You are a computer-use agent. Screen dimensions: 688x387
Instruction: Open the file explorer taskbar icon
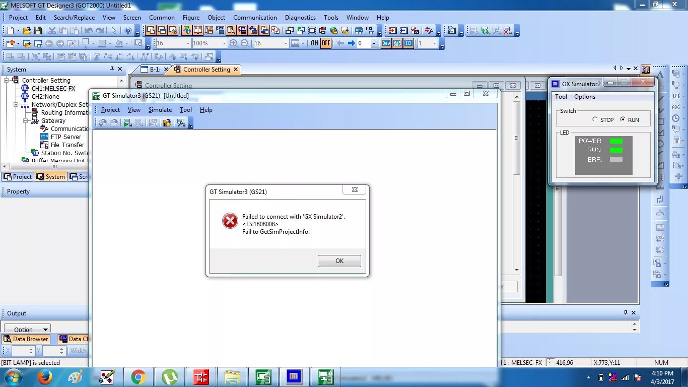232,377
